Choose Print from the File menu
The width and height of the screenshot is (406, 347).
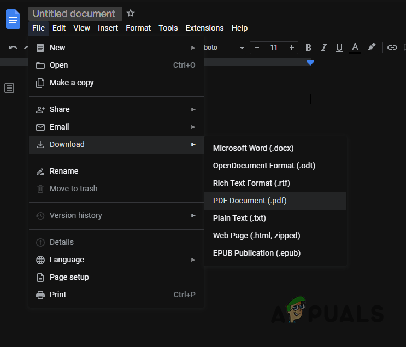pos(116,295)
